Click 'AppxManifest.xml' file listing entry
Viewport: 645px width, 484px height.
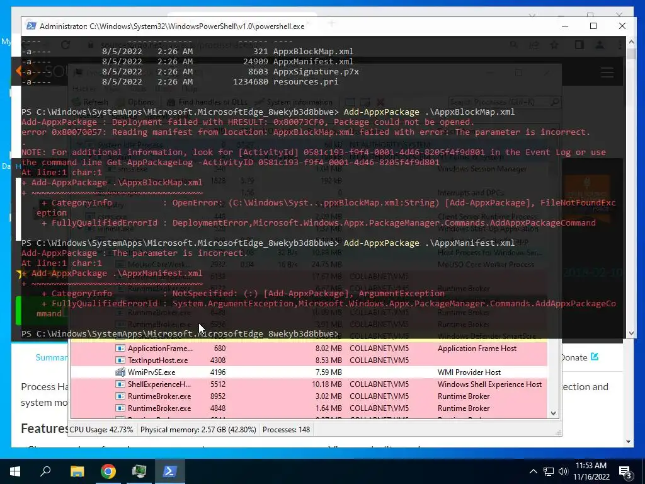[x=313, y=61]
